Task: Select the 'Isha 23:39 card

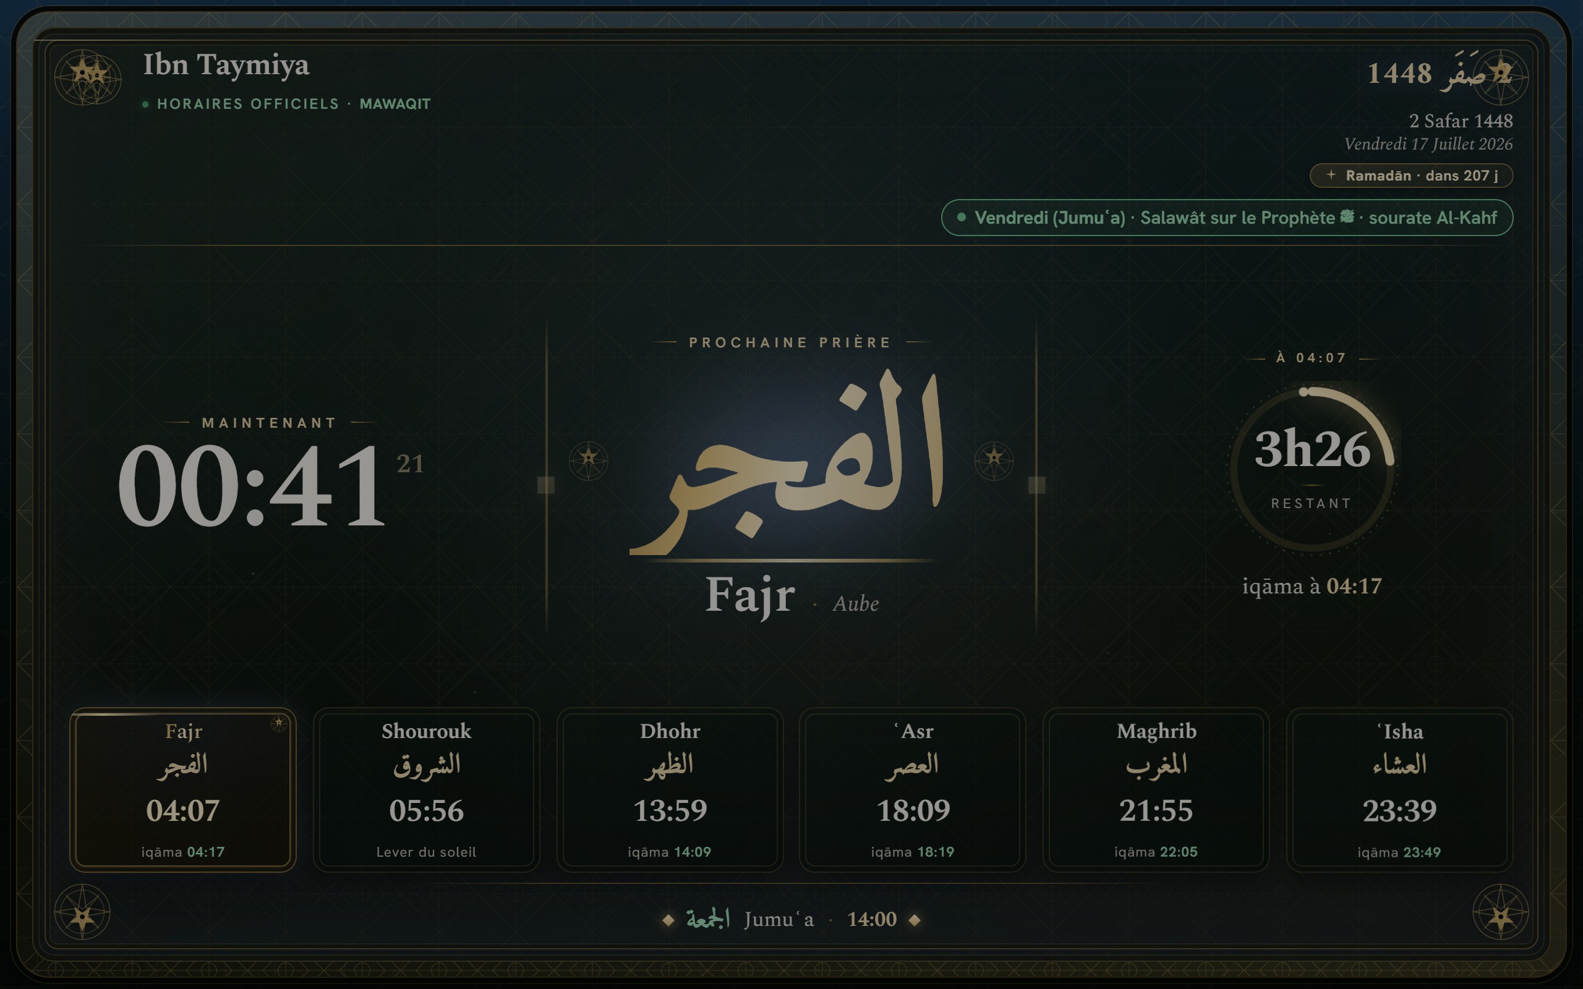Action: point(1399,789)
